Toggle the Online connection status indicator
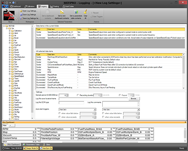The width and height of the screenshot is (188, 151). pyautogui.click(x=6, y=148)
